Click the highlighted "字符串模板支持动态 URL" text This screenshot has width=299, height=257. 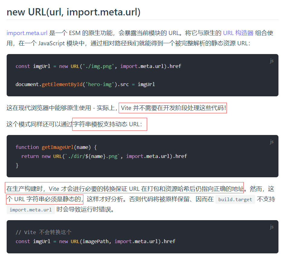coord(109,124)
